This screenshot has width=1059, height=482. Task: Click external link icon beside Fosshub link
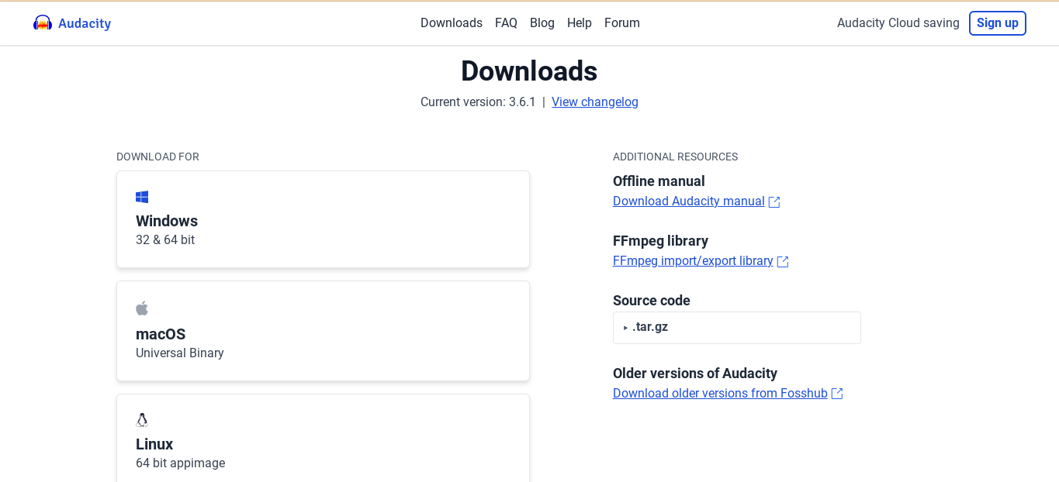coord(837,394)
